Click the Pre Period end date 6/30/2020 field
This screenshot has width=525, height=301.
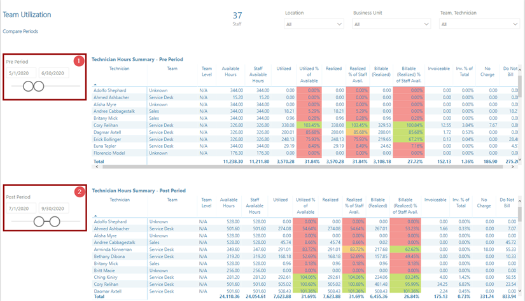pyautogui.click(x=52, y=73)
